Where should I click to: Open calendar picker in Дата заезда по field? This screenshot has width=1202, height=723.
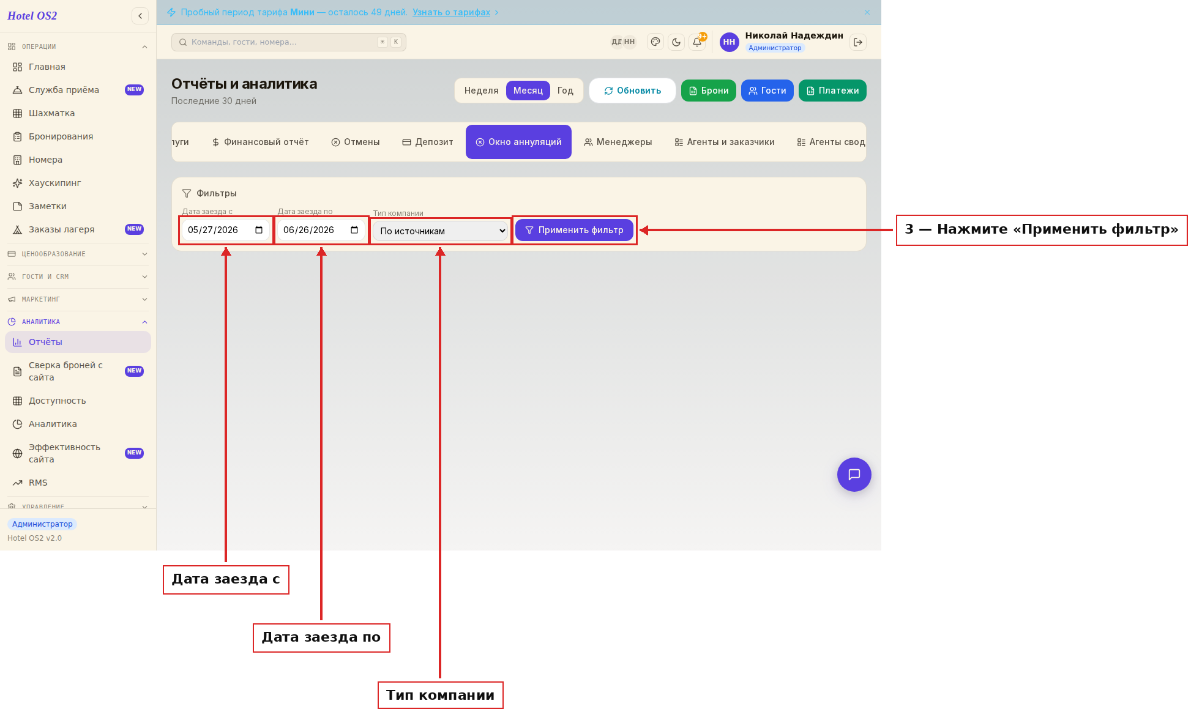[x=354, y=230]
